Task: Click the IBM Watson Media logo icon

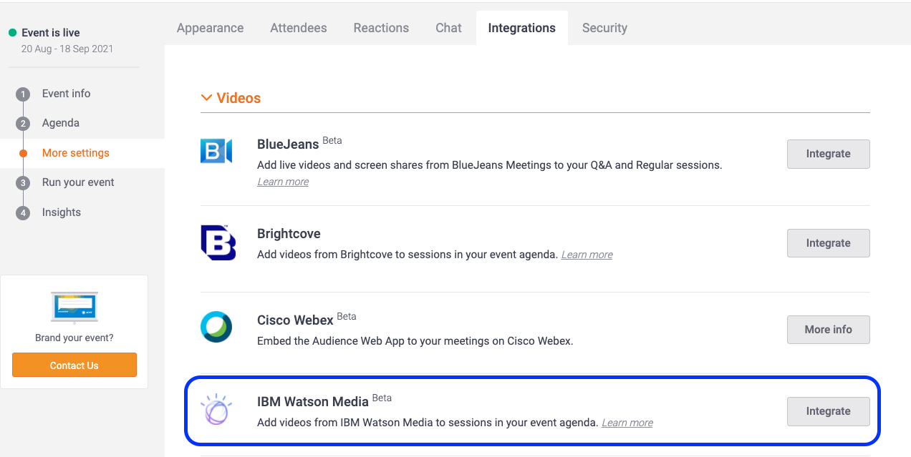Action: click(x=216, y=411)
